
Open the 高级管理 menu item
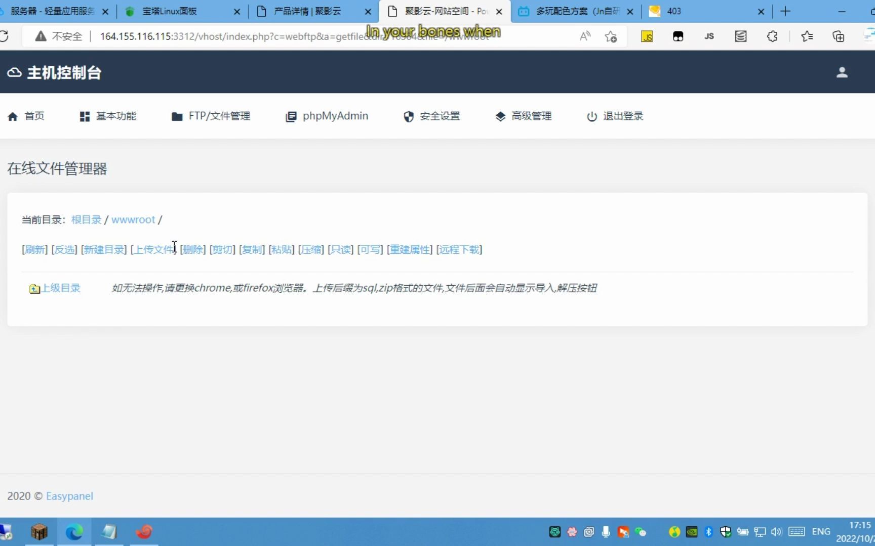[523, 116]
